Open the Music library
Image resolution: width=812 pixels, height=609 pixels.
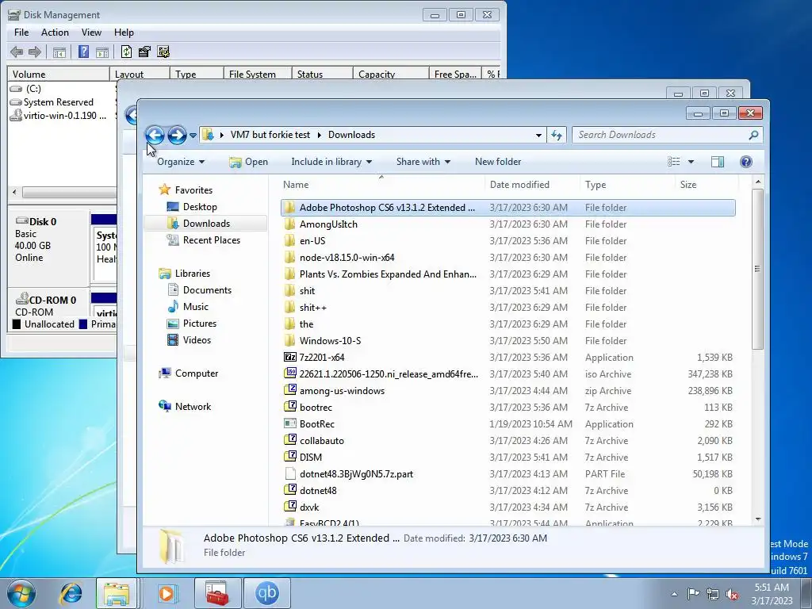click(x=195, y=307)
